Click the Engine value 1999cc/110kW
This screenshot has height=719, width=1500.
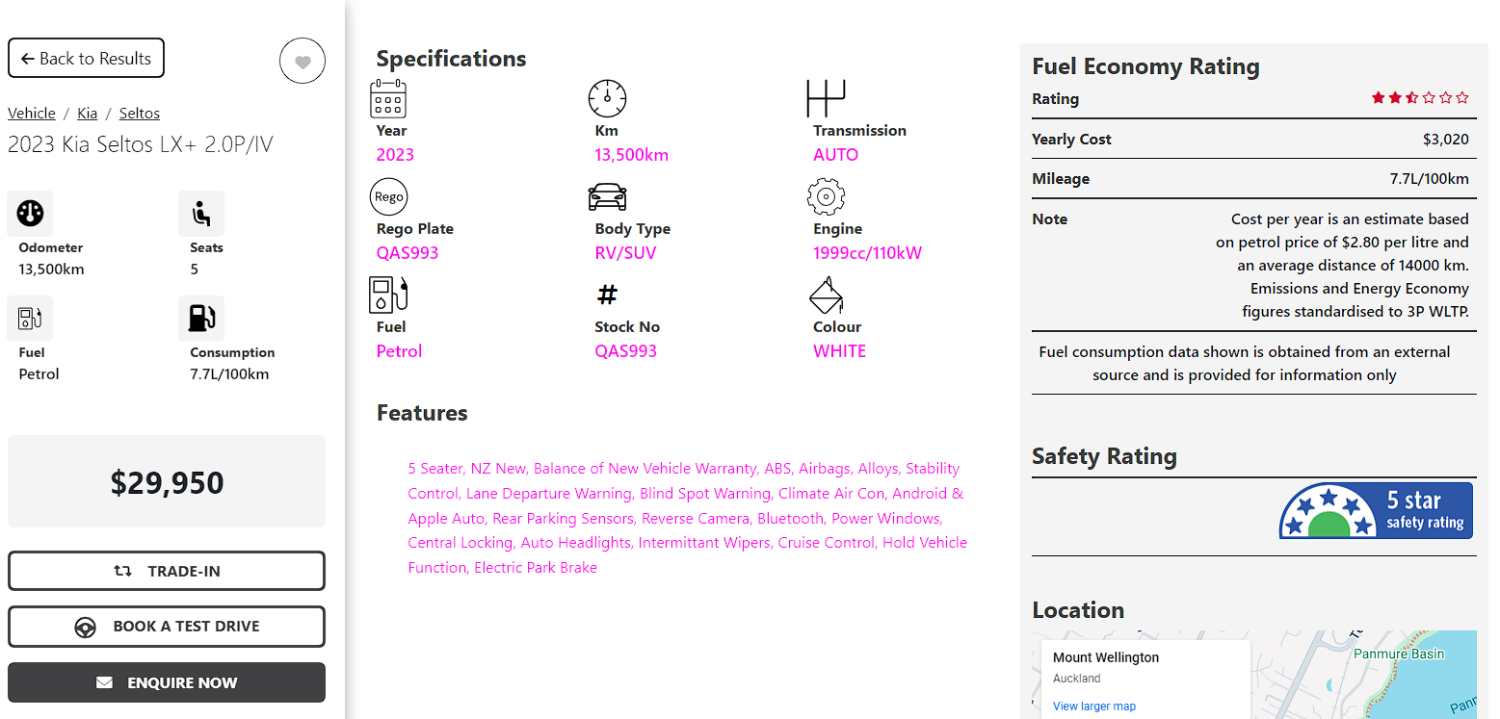pyautogui.click(x=867, y=253)
